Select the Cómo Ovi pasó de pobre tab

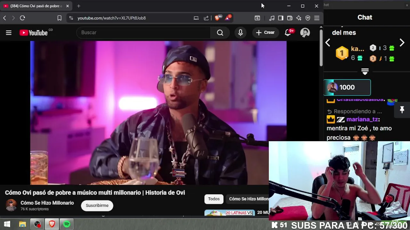36,6
